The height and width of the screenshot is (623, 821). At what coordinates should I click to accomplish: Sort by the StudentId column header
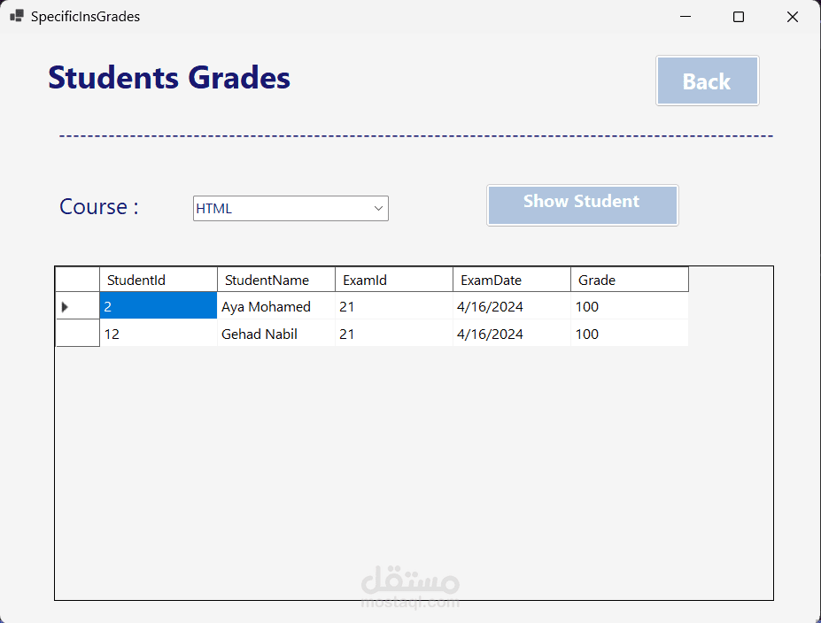coord(159,280)
